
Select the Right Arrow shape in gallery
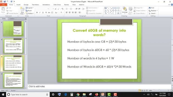113,11
